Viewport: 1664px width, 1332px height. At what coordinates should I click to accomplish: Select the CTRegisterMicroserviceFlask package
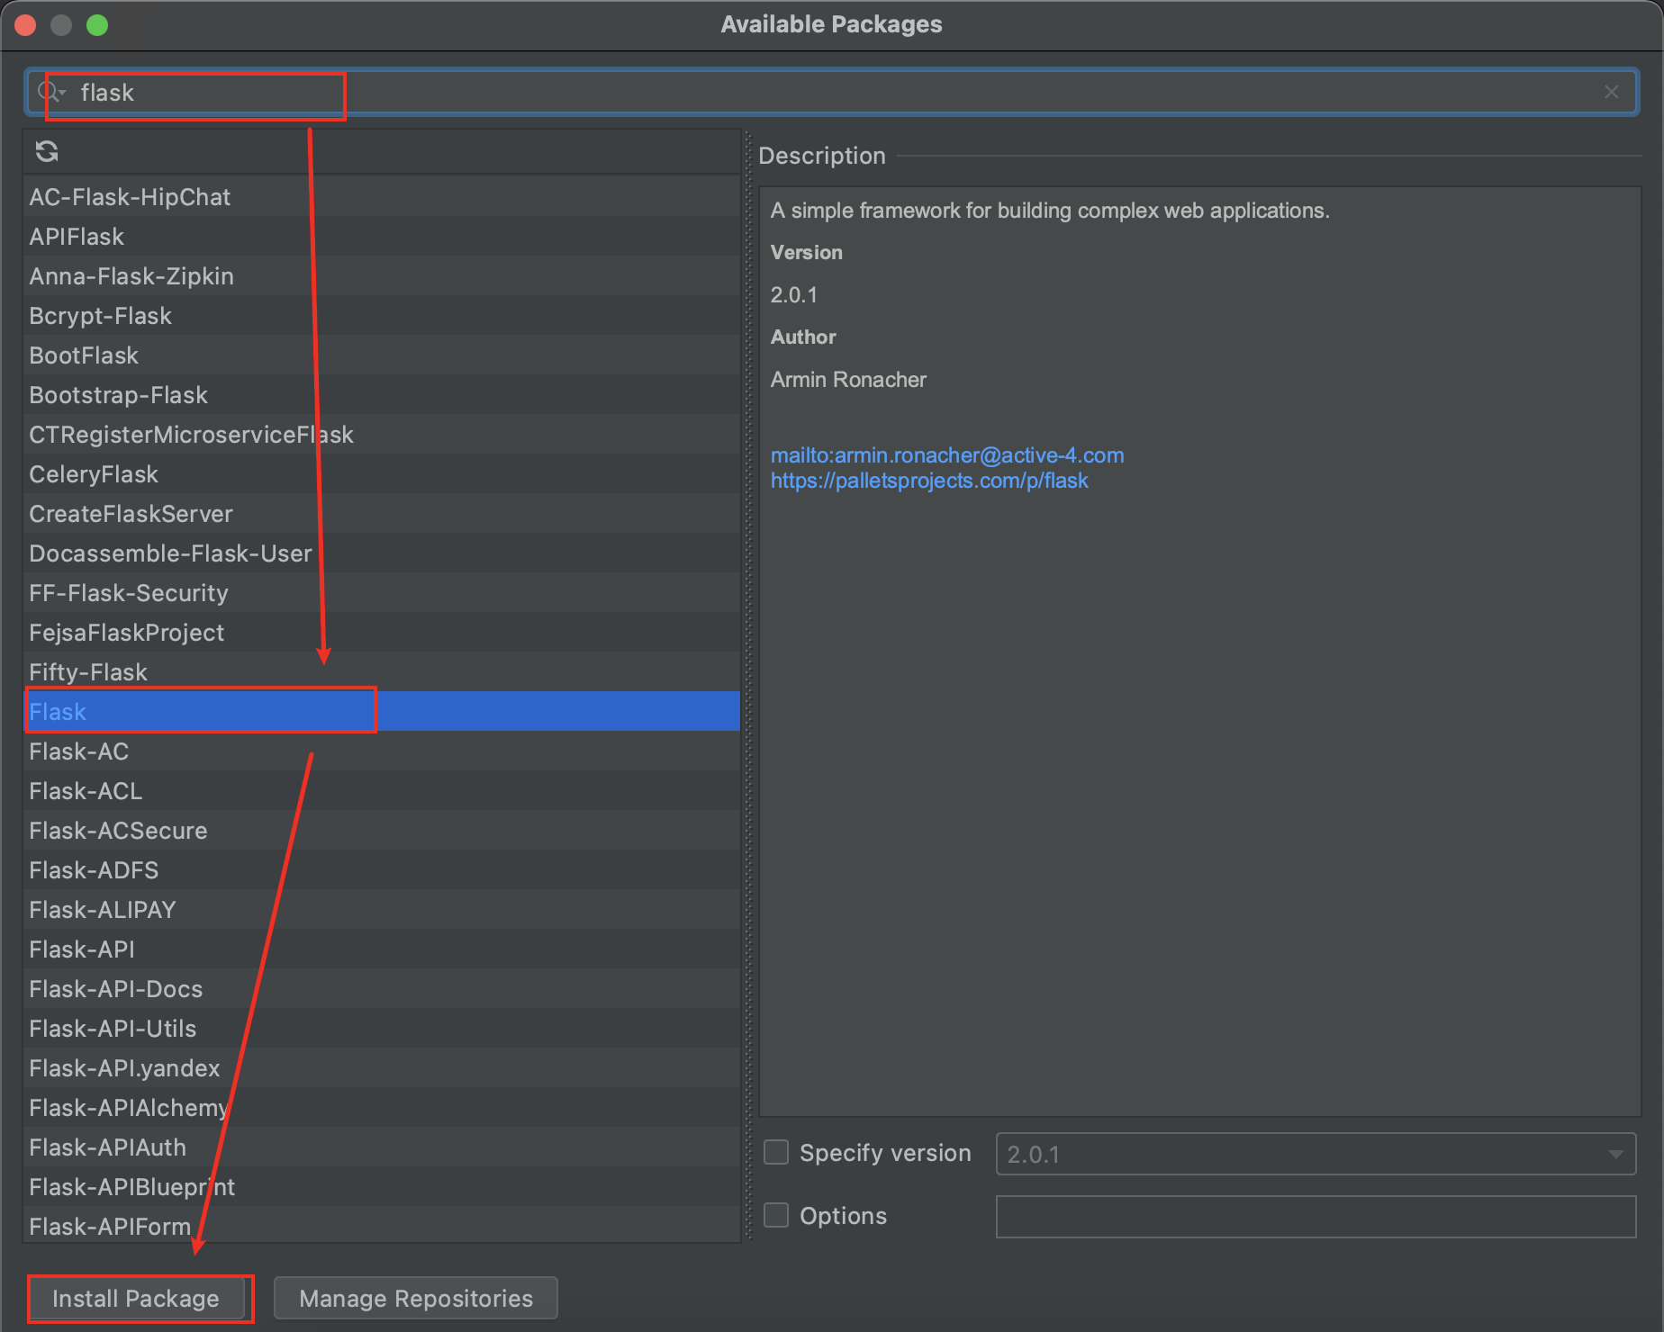tap(382, 434)
